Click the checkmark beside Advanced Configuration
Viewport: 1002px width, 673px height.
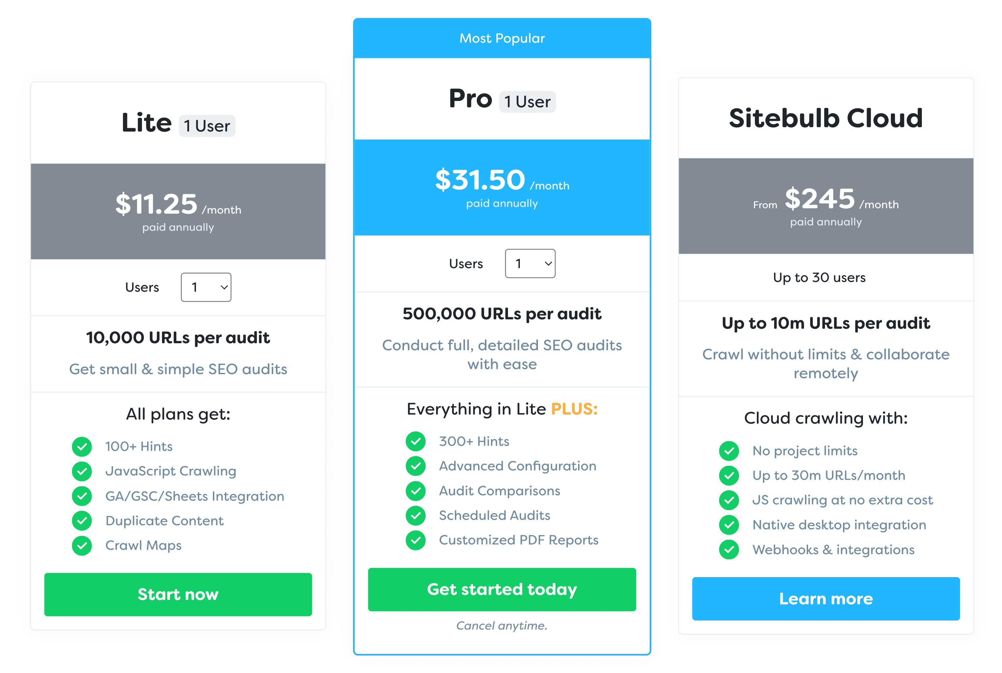(x=415, y=466)
